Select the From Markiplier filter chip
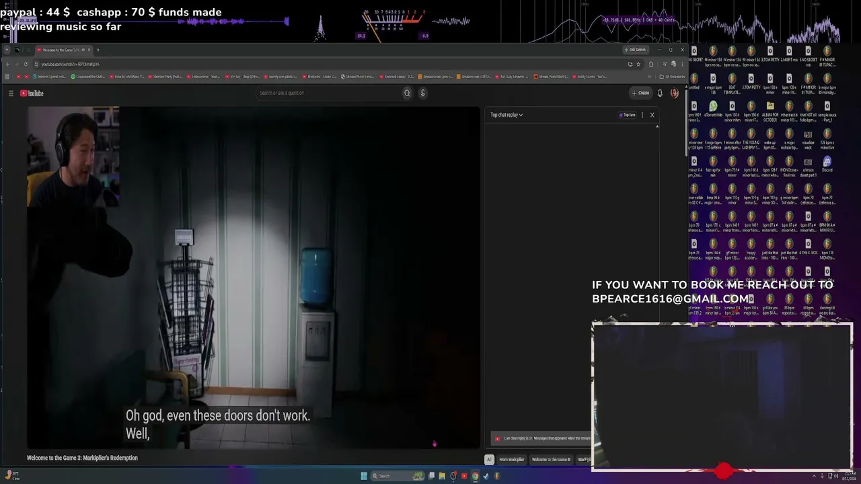Viewport: 861px width, 484px height. pos(511,460)
